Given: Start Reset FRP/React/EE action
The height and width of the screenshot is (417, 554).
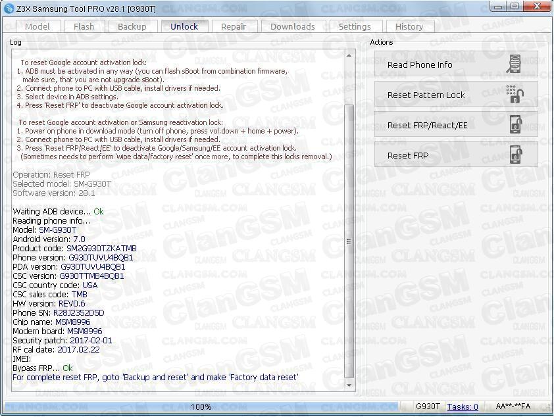Looking at the screenshot, I should pos(456,125).
